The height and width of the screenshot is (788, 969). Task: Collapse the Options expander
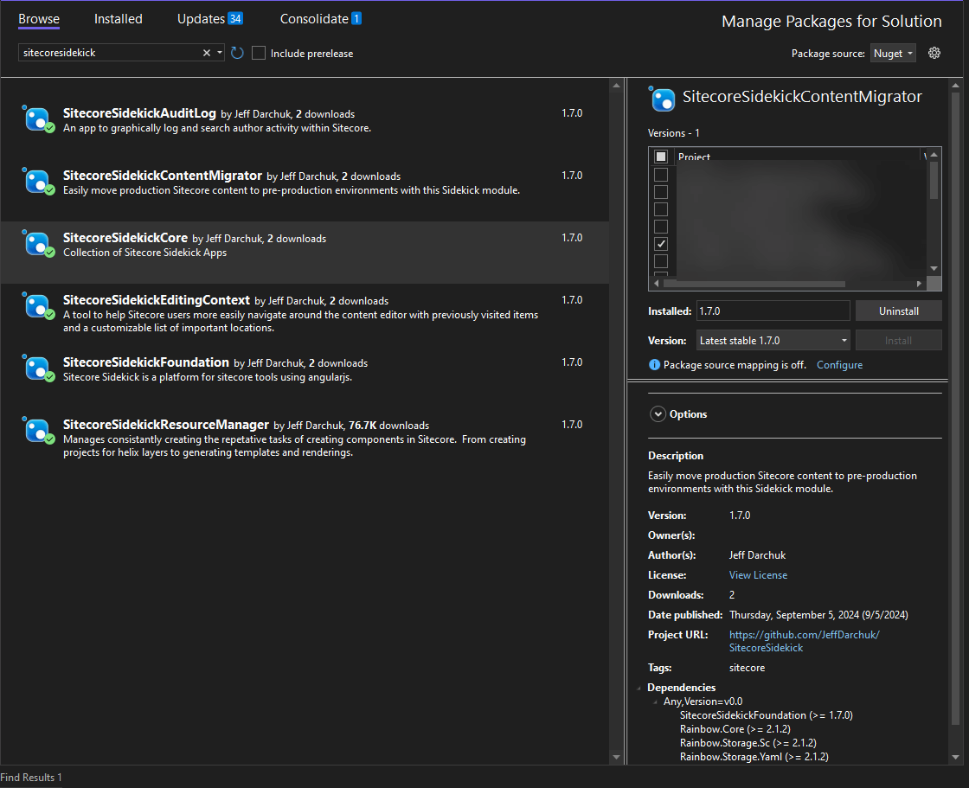658,414
